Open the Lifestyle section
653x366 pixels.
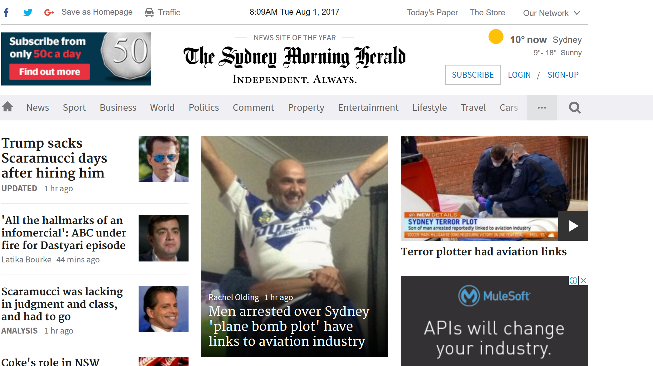click(x=430, y=108)
